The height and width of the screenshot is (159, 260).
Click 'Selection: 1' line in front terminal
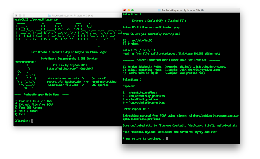tap(132, 80)
